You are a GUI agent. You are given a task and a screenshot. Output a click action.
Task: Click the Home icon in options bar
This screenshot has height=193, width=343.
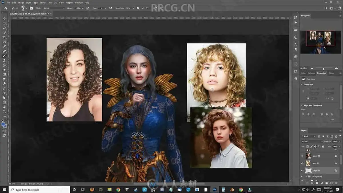click(5, 8)
